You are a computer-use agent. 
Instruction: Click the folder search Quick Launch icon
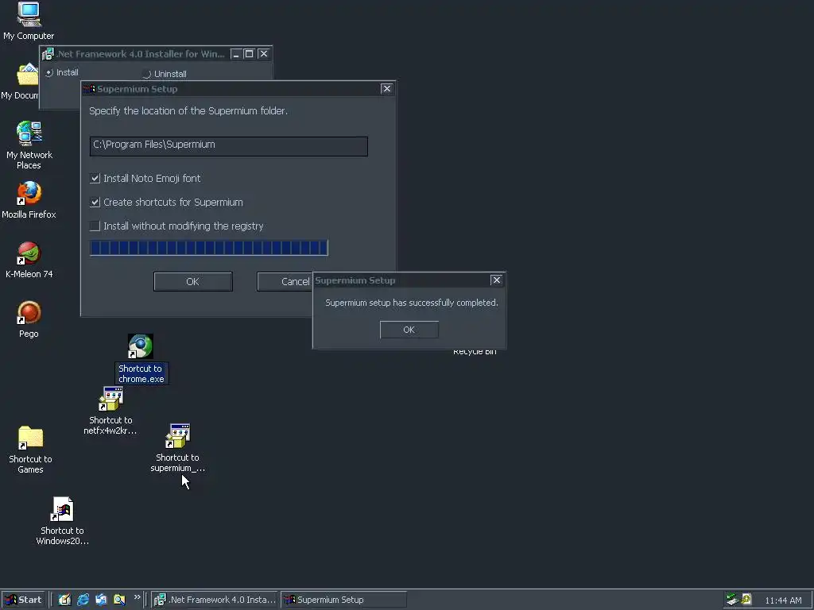pyautogui.click(x=119, y=600)
